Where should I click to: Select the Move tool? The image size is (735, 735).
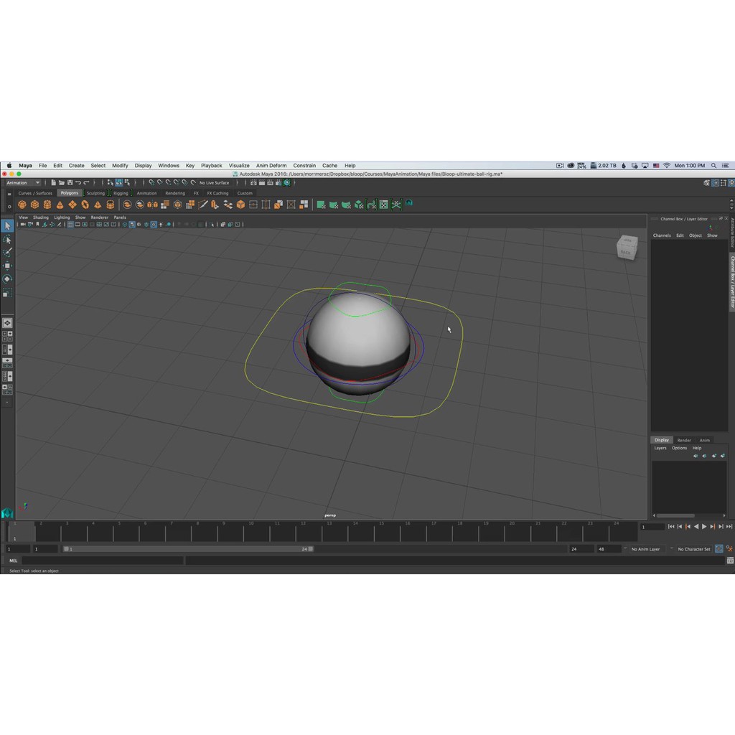point(7,266)
